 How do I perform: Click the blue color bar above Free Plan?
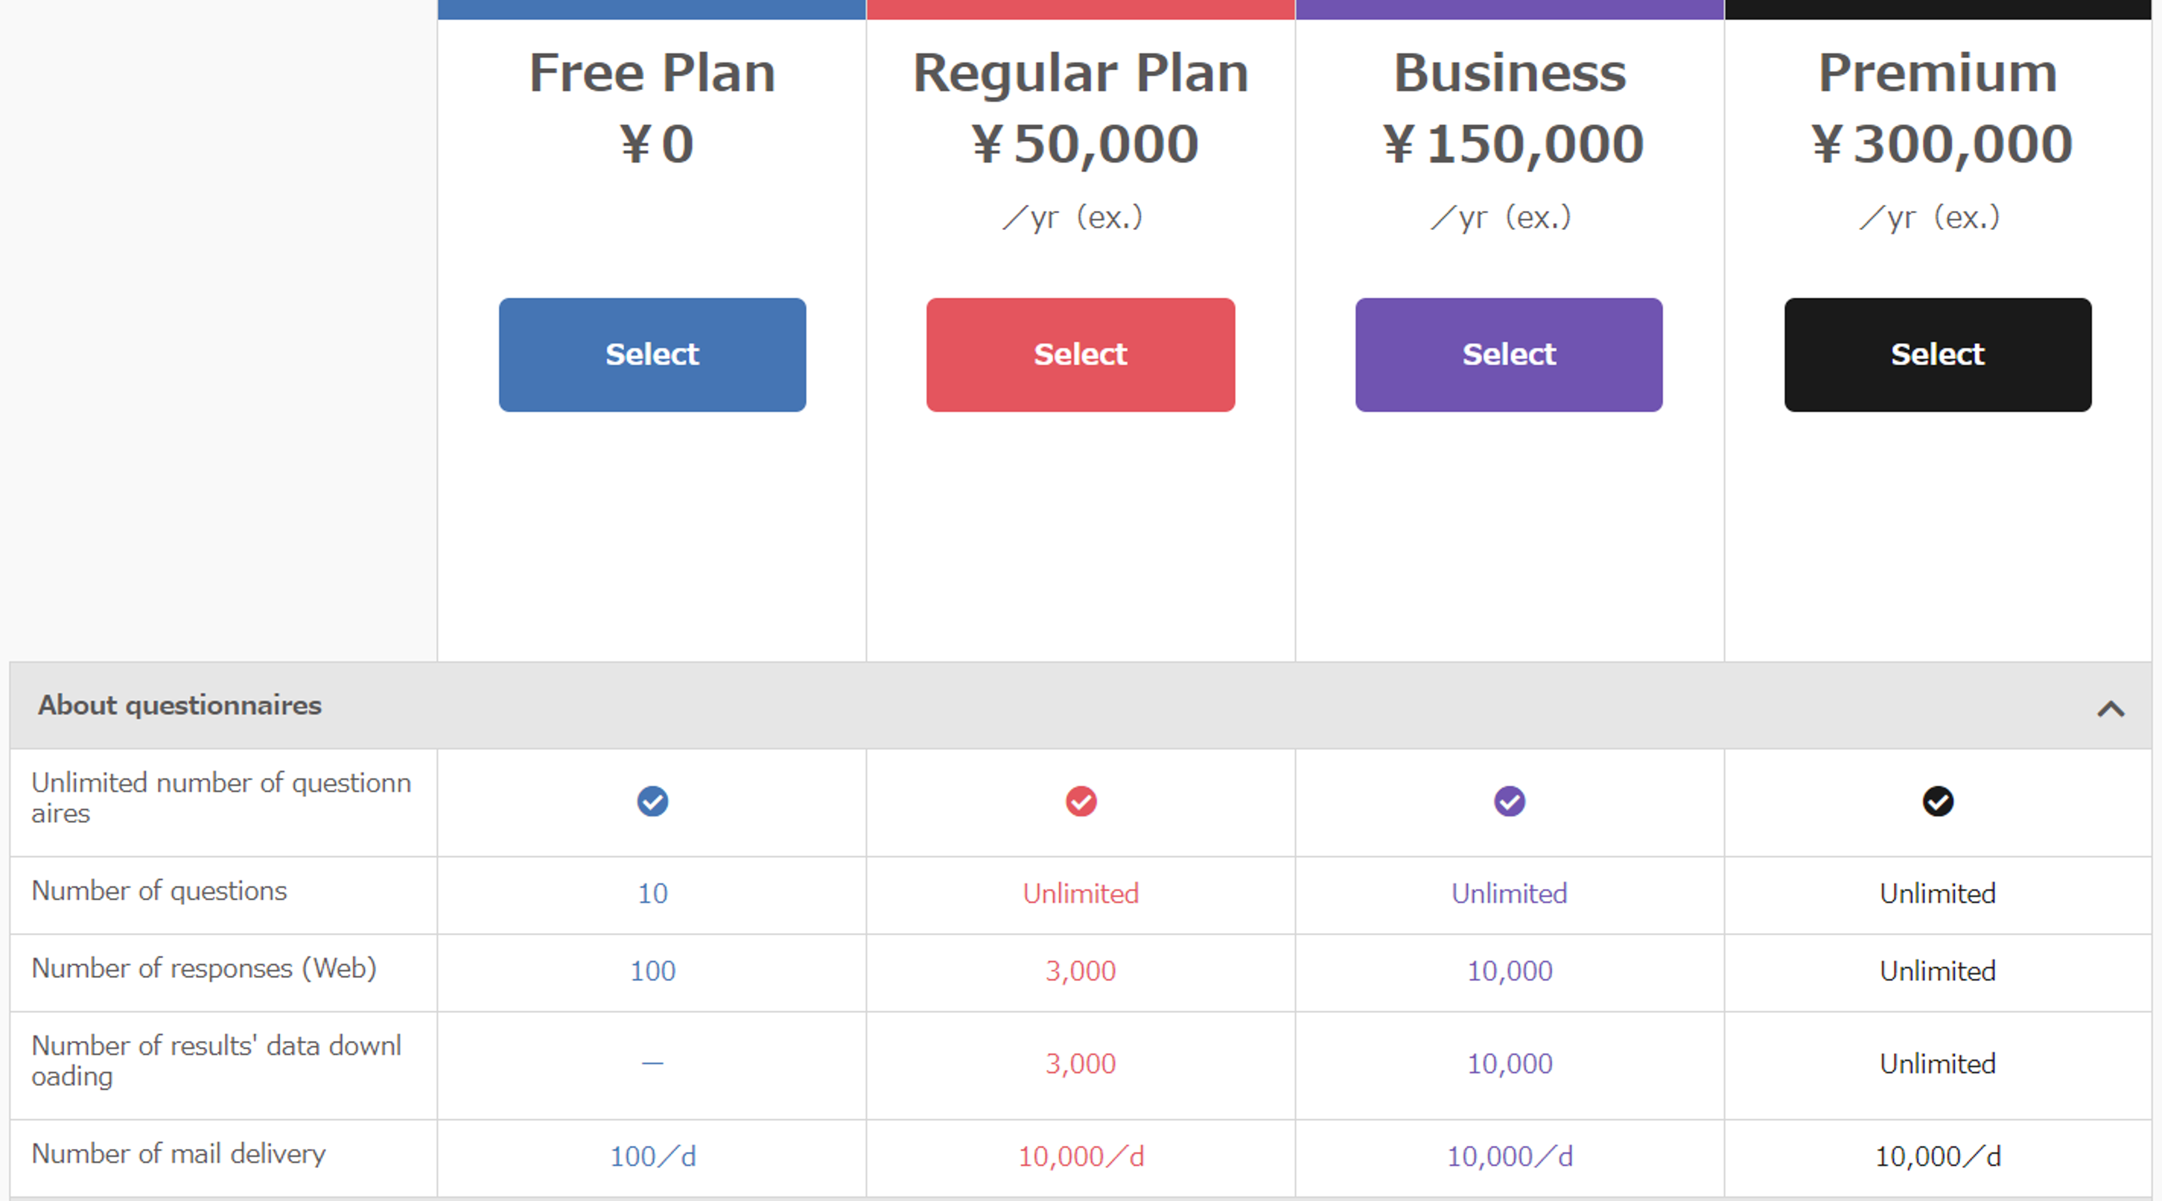[652, 9]
